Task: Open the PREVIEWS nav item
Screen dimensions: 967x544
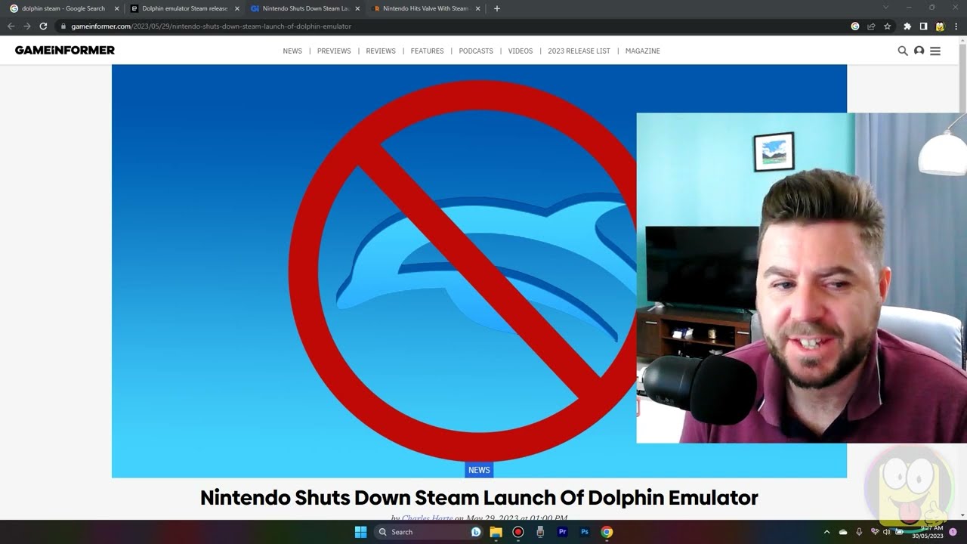Action: click(x=334, y=51)
